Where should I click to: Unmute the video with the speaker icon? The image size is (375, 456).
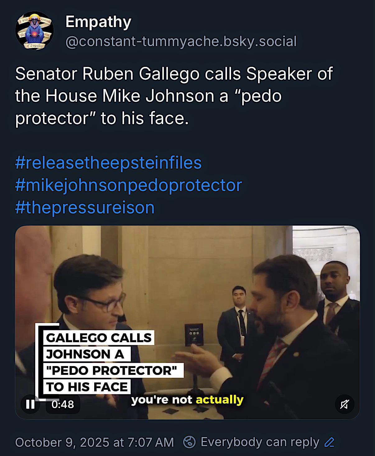344,404
